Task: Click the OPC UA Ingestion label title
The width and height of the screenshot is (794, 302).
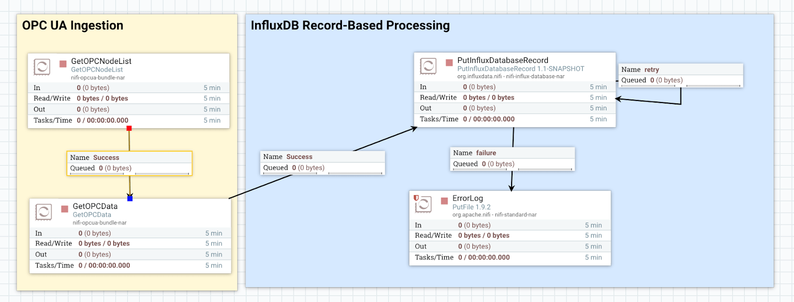Action: pos(73,26)
